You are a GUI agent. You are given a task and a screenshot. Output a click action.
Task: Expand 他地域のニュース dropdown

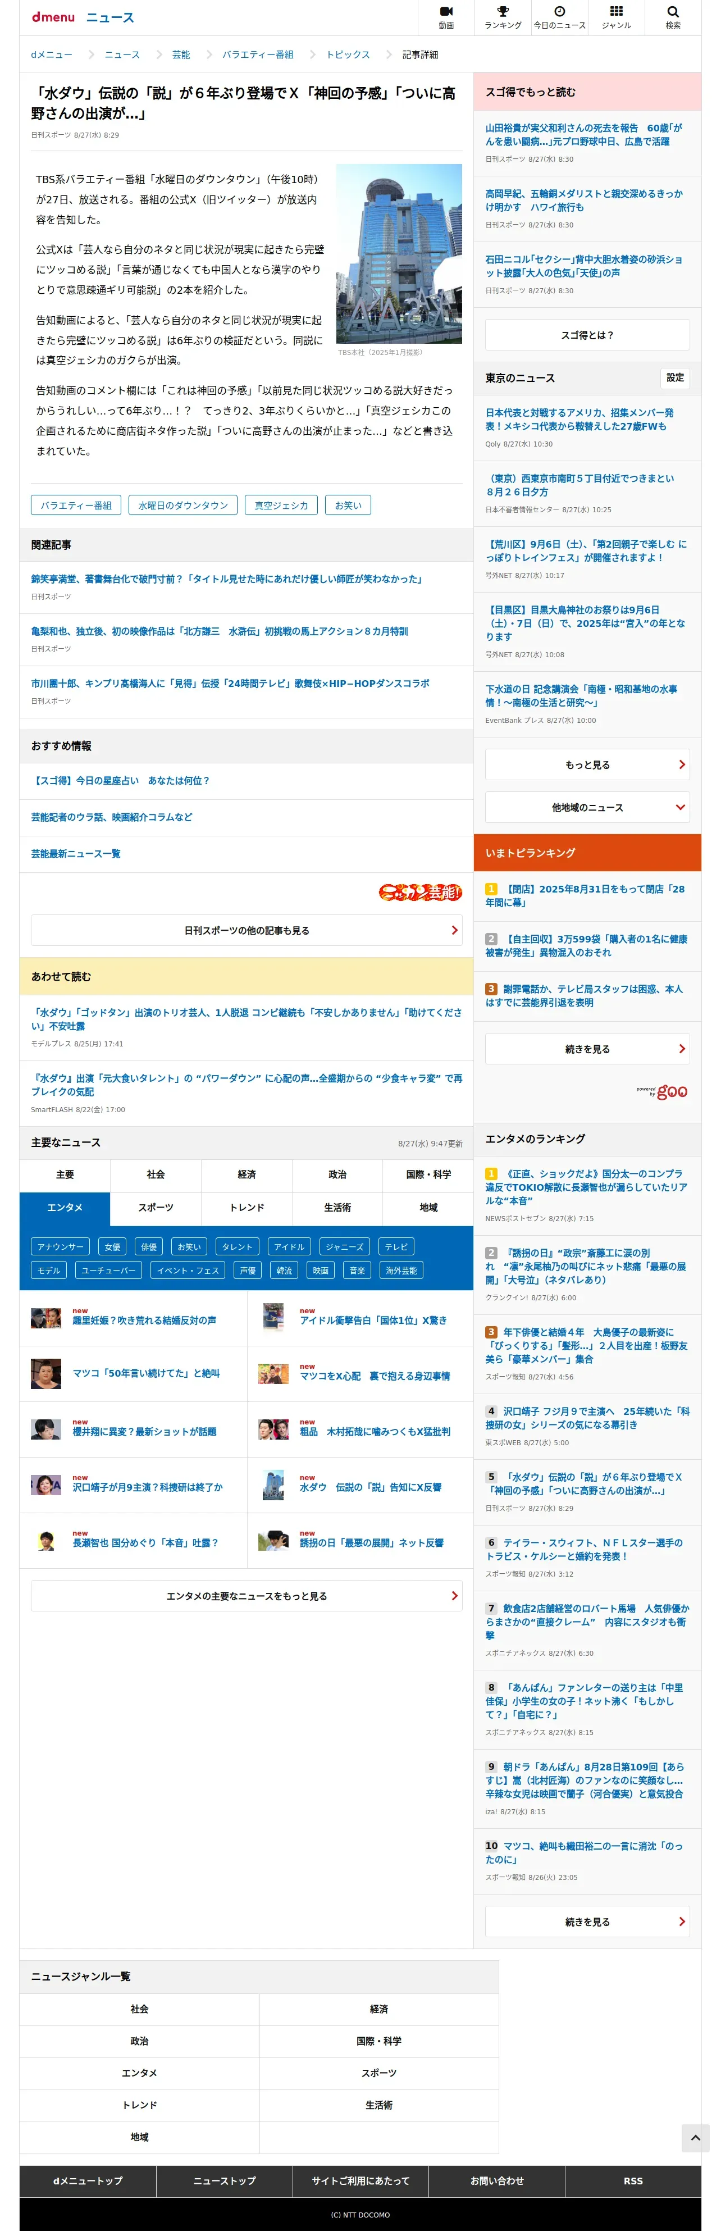pyautogui.click(x=587, y=807)
